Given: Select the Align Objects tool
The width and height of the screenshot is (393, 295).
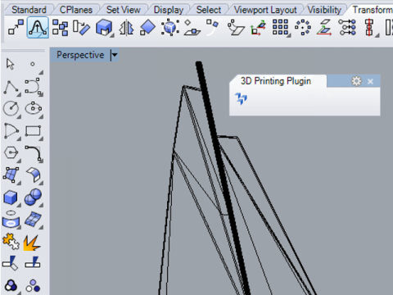Looking at the screenshot, I should click(x=369, y=27).
